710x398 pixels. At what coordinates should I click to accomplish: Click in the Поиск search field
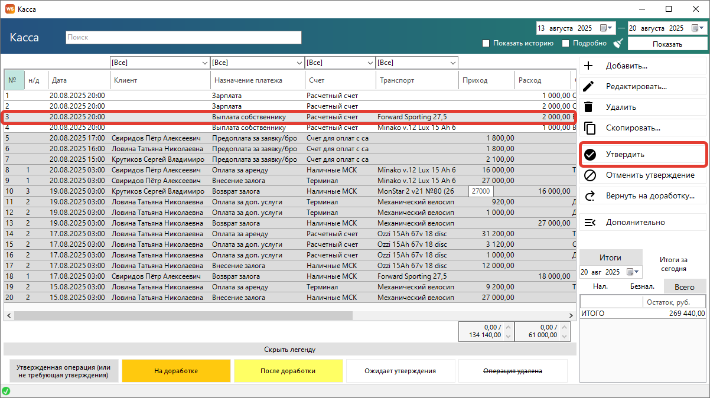[183, 37]
